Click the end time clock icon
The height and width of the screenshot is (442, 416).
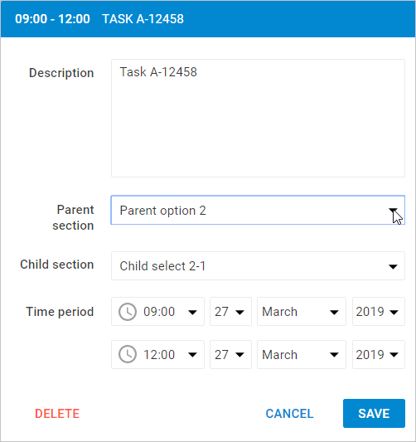click(128, 354)
